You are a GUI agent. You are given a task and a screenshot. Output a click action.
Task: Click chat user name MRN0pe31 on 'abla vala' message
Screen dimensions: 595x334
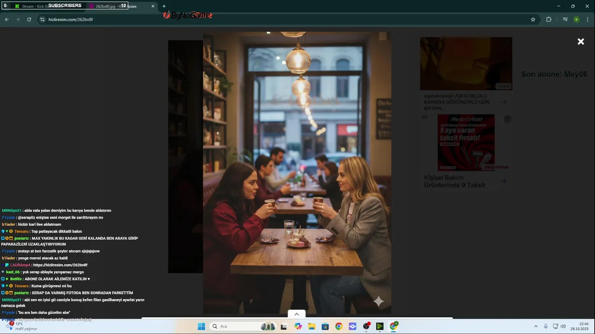12,211
